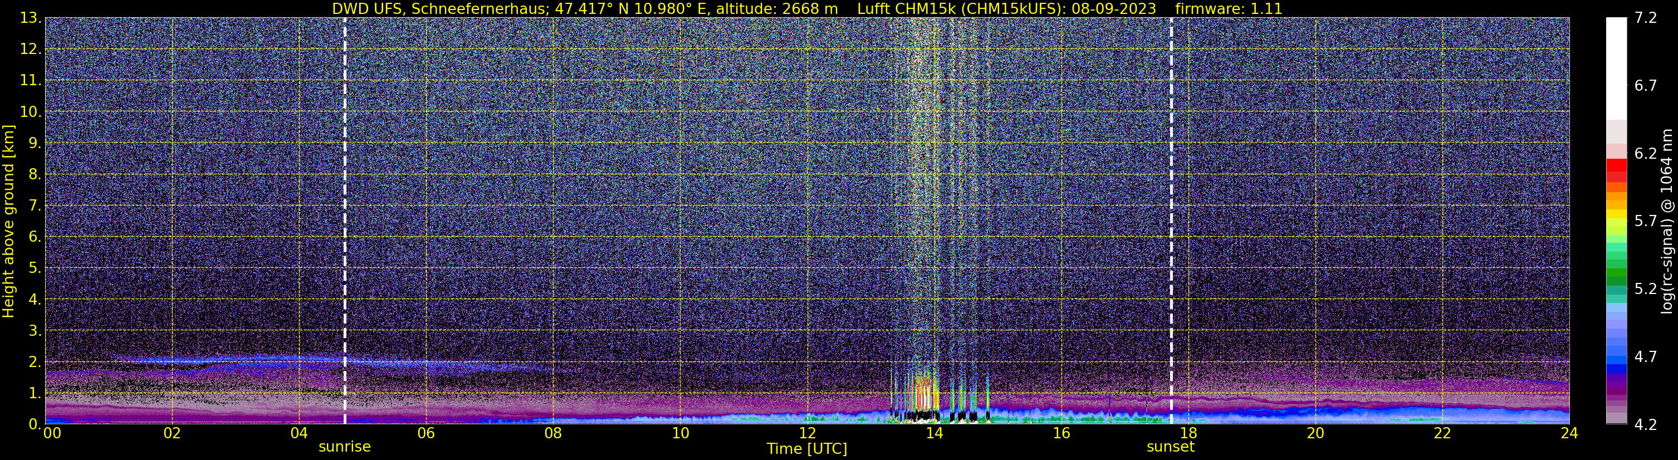Click the x-axis tick label '06'
Viewport: 1678px width, 460px height.
pyautogui.click(x=426, y=434)
